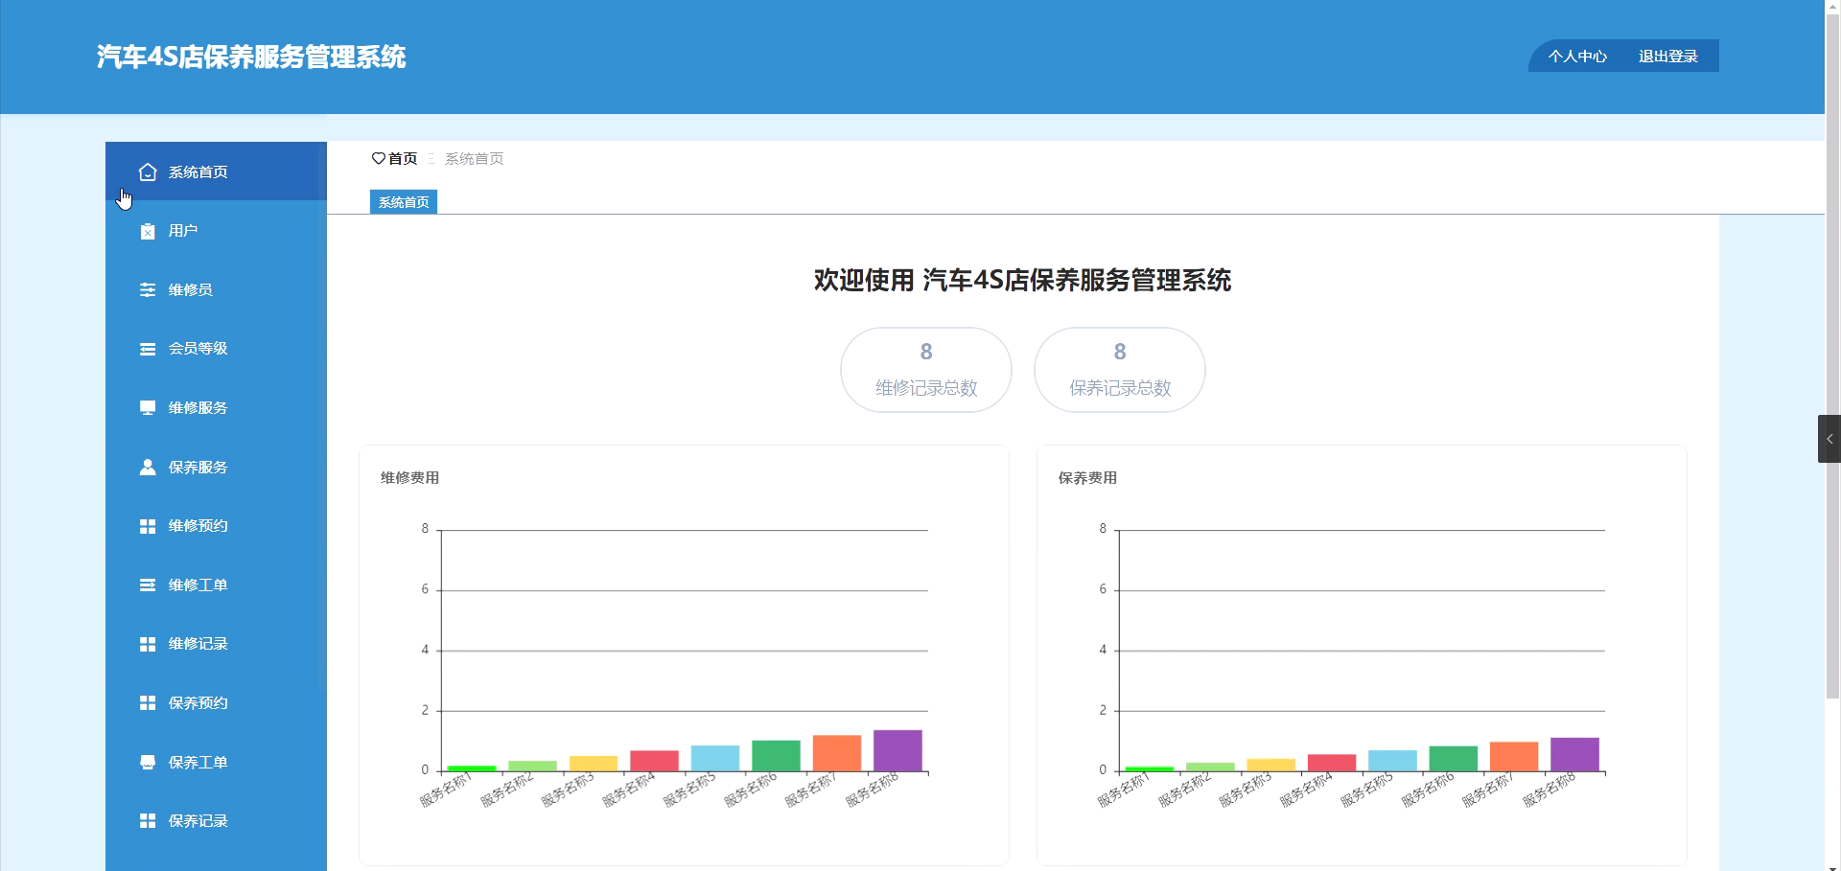Click the icon beside 保养工单
The width and height of the screenshot is (1841, 871).
pyautogui.click(x=148, y=763)
